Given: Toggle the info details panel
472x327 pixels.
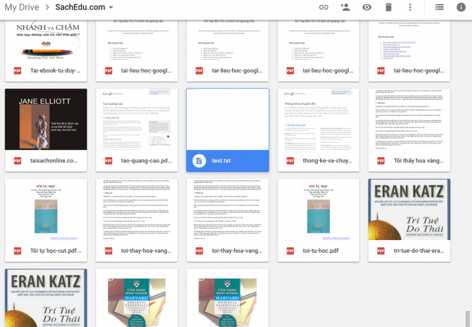Looking at the screenshot, I should [x=461, y=7].
